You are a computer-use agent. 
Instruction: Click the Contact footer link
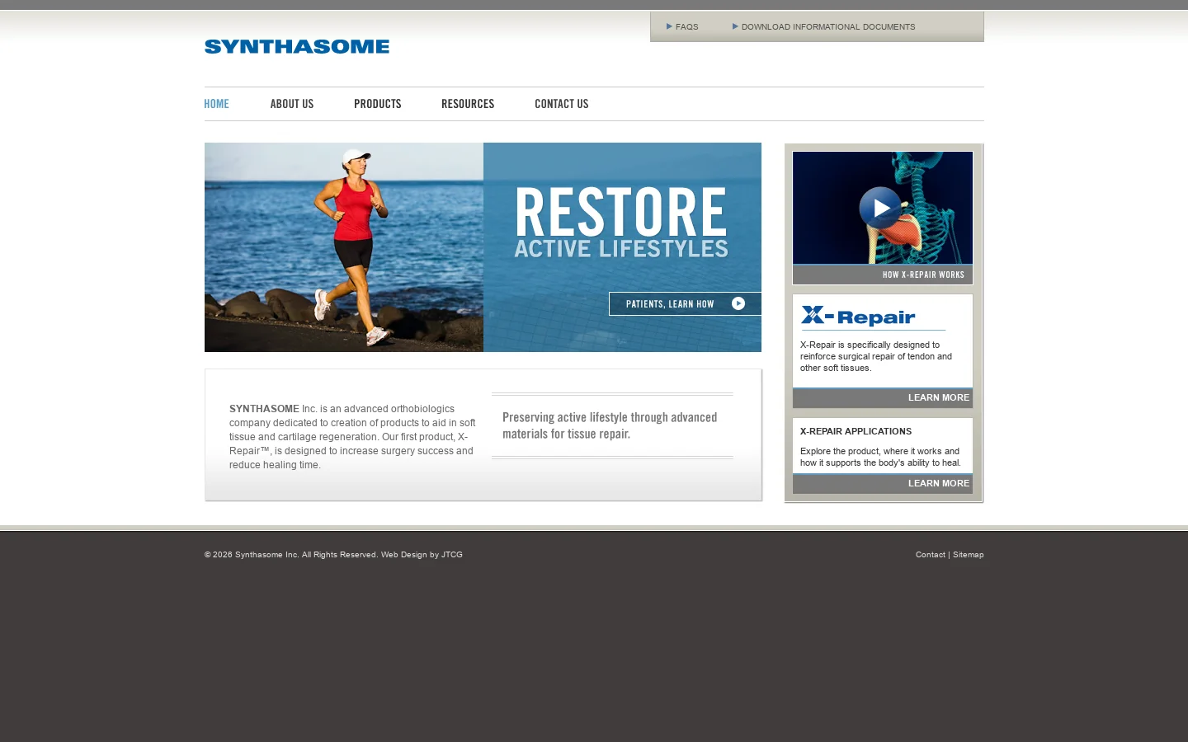[x=931, y=555]
